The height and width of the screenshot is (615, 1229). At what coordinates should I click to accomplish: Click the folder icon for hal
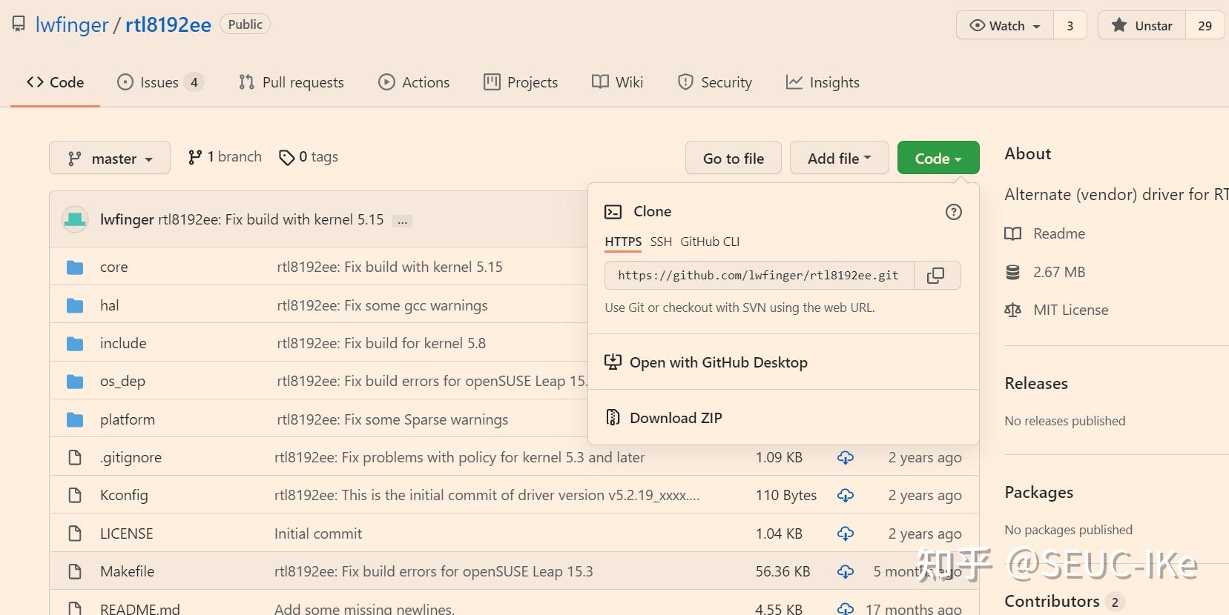click(x=75, y=305)
